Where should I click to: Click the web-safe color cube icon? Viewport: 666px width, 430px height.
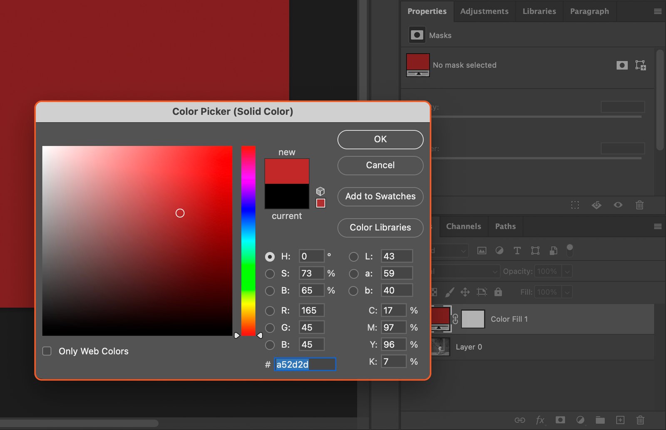point(320,191)
